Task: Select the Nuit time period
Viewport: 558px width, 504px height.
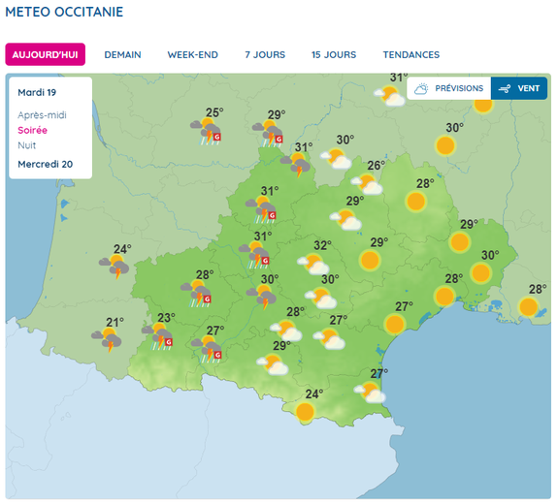Action: [x=27, y=145]
